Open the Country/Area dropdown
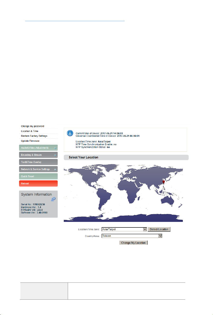Screen dimensions: 213x315 click(x=132, y=236)
